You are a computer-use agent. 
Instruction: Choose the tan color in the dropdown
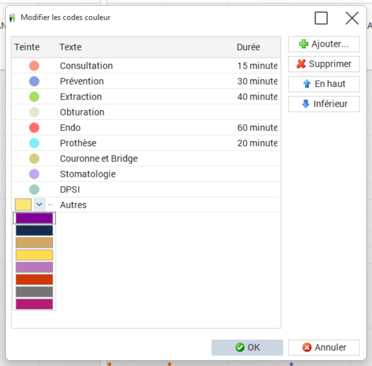click(35, 243)
